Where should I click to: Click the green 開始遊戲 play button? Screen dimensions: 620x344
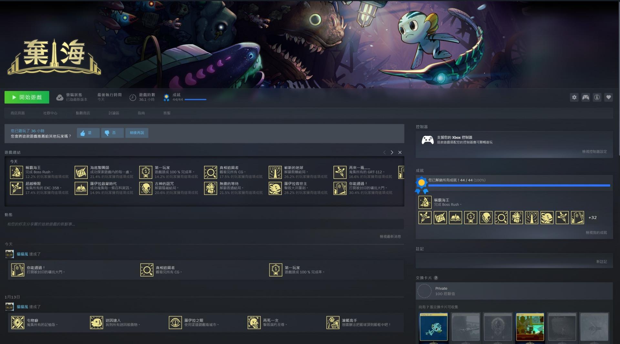pos(27,97)
